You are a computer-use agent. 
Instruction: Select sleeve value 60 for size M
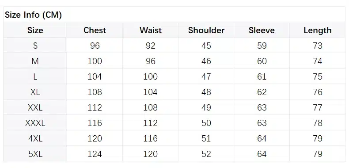(262, 61)
